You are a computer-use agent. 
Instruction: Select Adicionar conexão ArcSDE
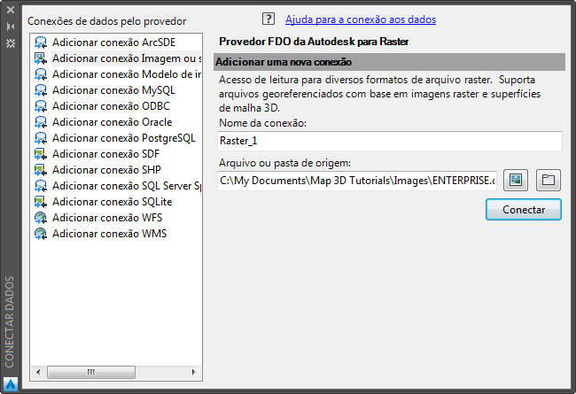click(x=112, y=42)
